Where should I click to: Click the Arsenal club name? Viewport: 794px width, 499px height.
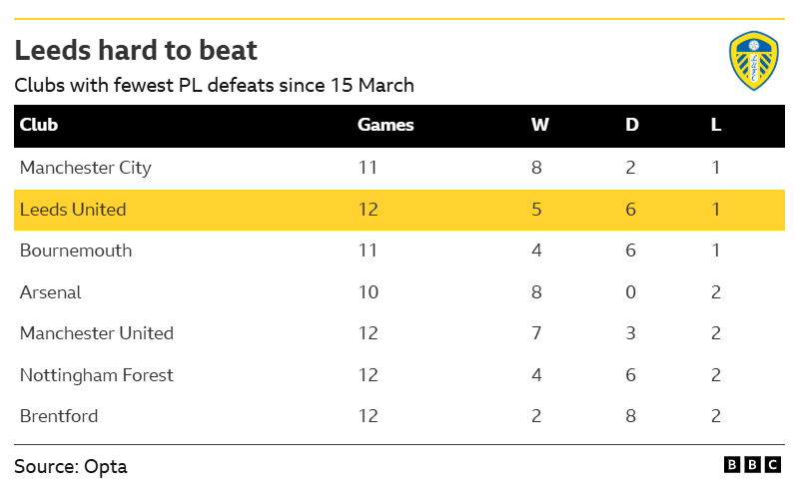[51, 292]
